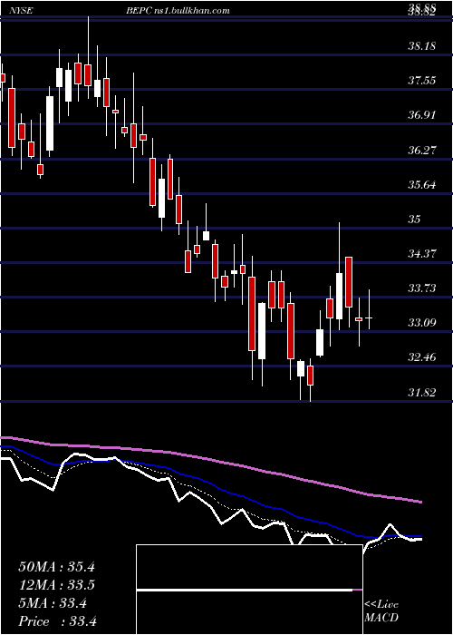Select the 31.82 price axis label
The height and width of the screenshot is (635, 453).
tap(422, 393)
